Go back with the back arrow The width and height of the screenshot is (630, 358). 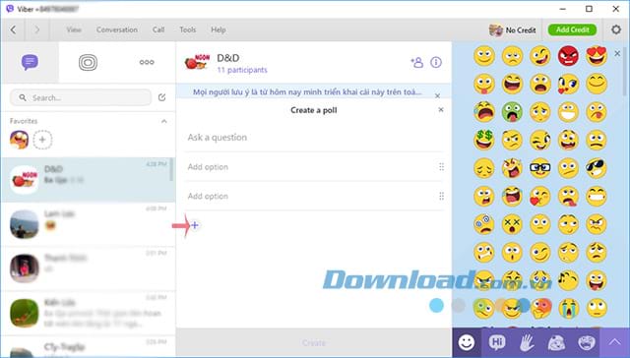13,30
